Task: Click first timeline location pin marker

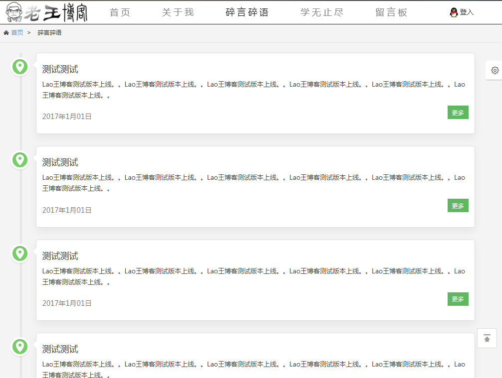Action: [x=20, y=66]
